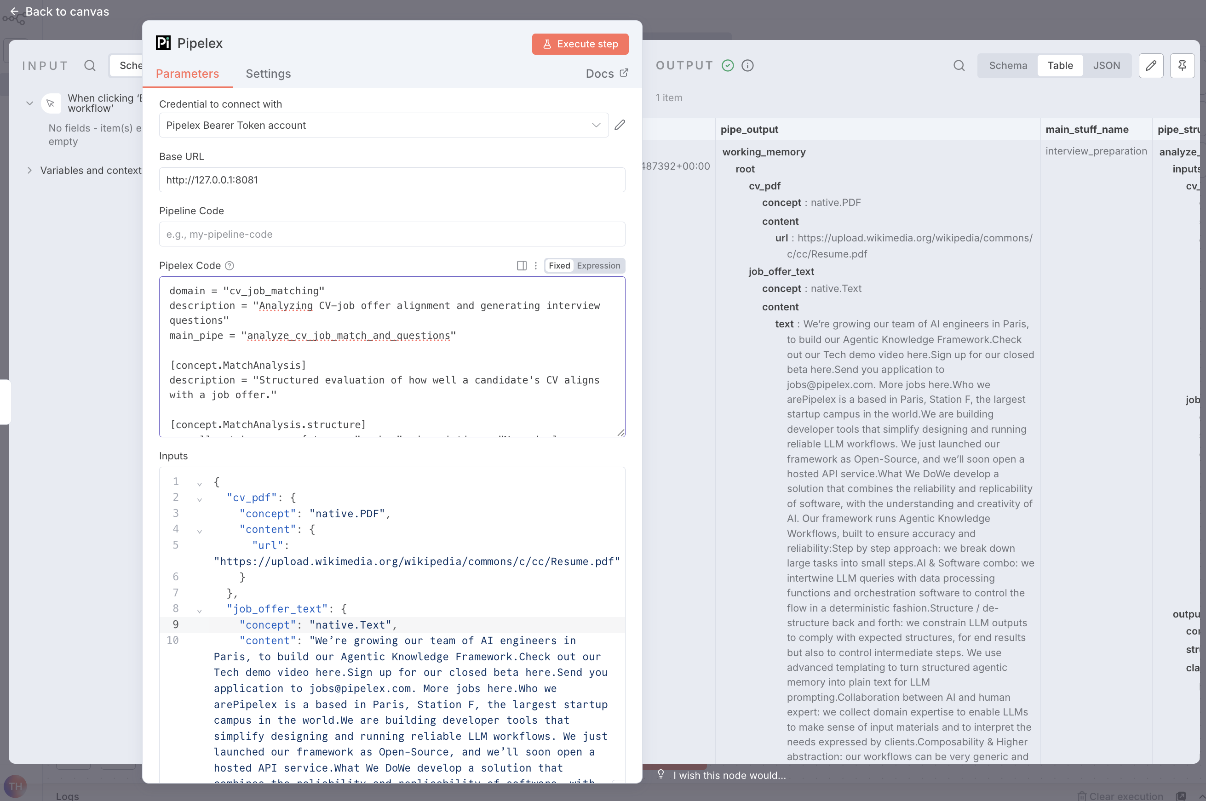
Task: Open the Credential to connect with dropdown
Action: tap(383, 125)
